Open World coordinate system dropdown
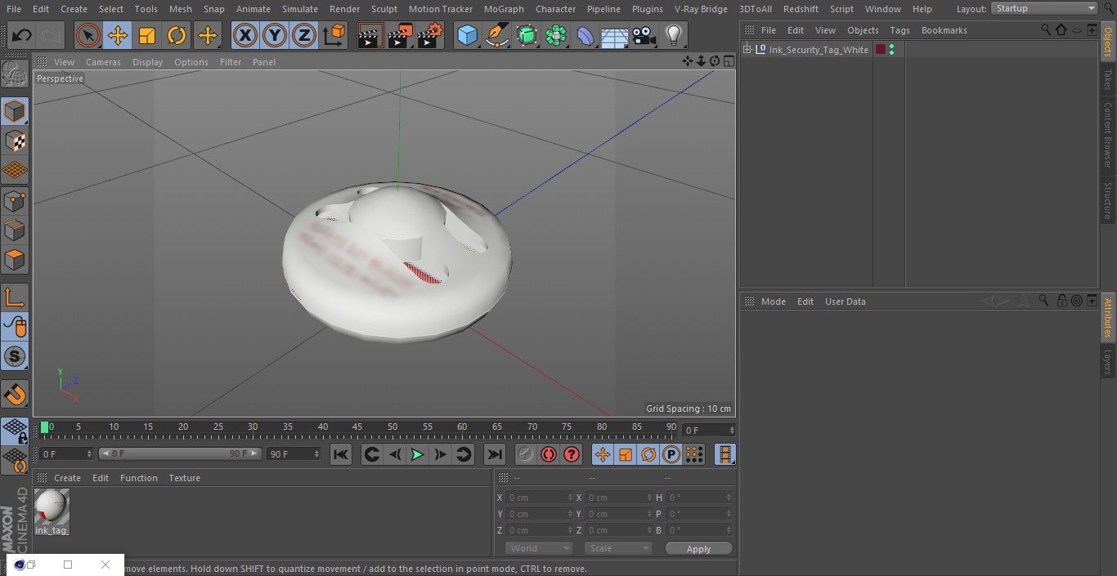1117x576 pixels. click(539, 548)
